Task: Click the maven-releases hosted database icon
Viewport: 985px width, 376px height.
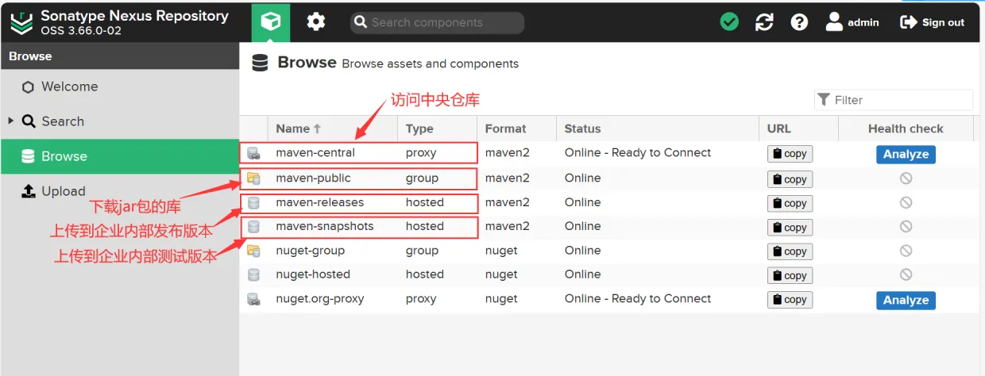Action: (x=253, y=203)
